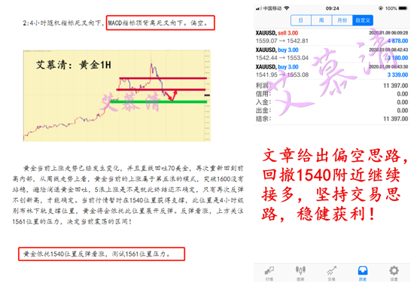Click the paragraph starting 黄金当前上涨走势
Screen dimensions: 414x286
click(128, 195)
